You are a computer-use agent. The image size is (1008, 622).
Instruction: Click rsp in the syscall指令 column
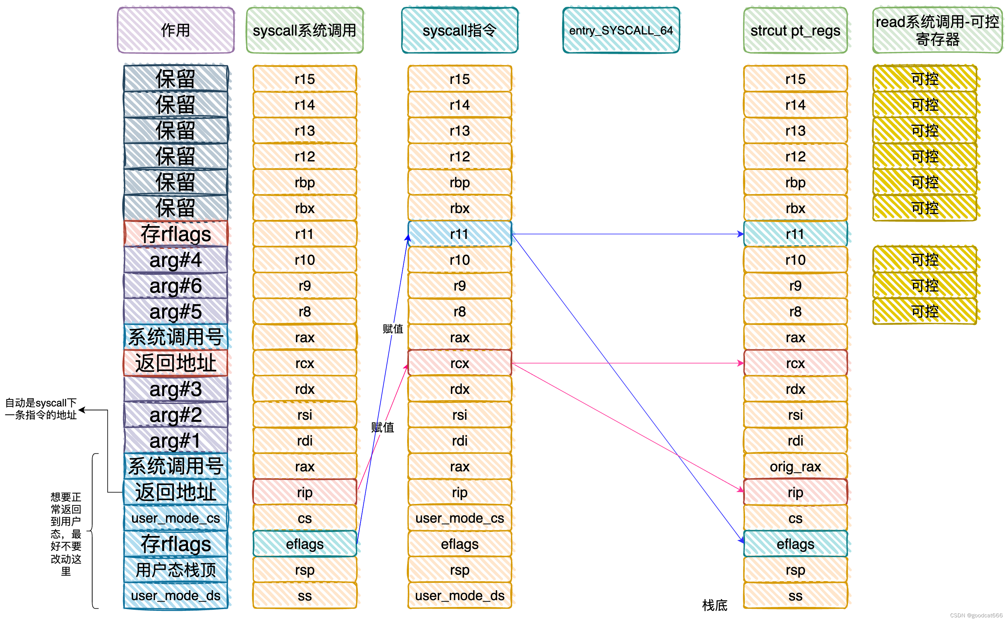point(460,570)
